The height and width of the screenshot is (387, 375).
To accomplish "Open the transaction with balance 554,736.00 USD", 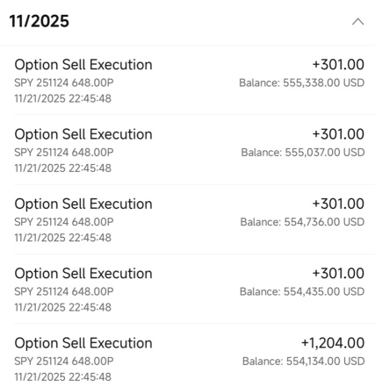I will 189,219.
